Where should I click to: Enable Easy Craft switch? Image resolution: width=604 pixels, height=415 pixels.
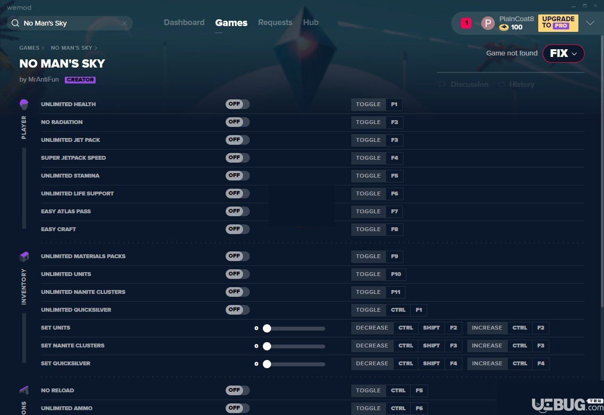(x=238, y=229)
